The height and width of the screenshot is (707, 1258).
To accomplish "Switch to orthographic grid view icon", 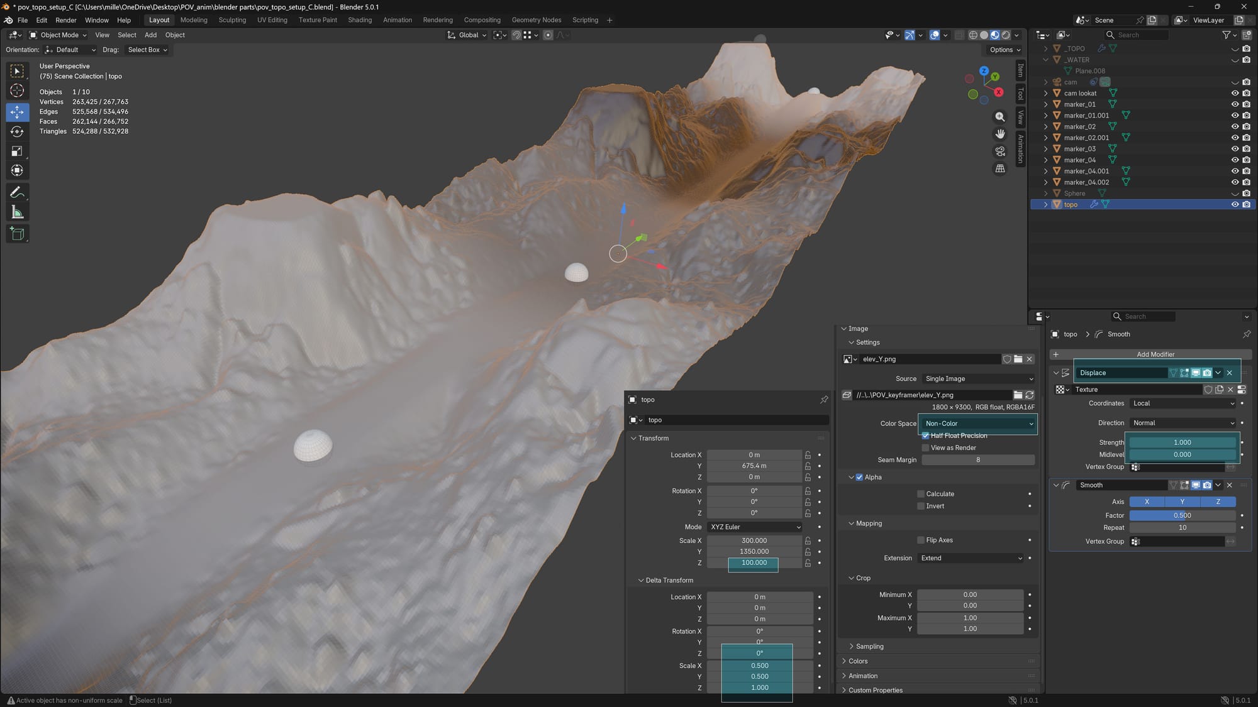I will click(999, 168).
